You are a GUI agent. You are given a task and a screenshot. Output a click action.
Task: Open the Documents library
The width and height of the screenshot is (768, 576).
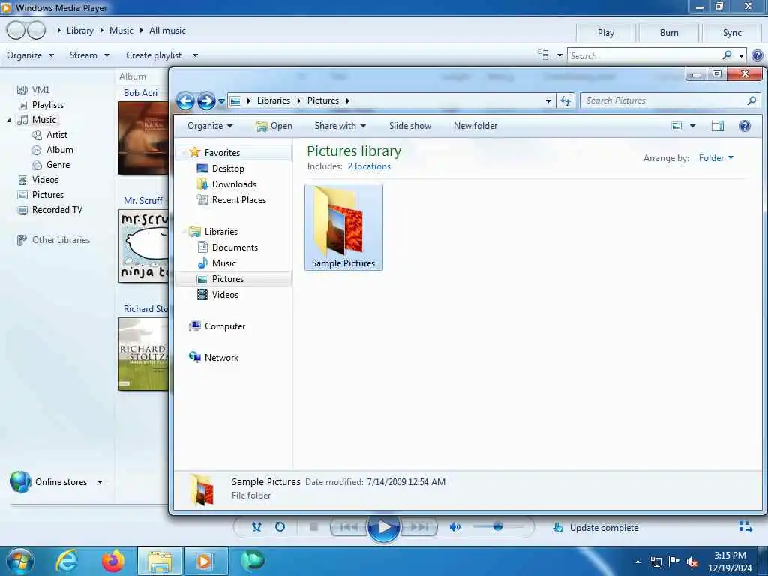[x=235, y=247]
